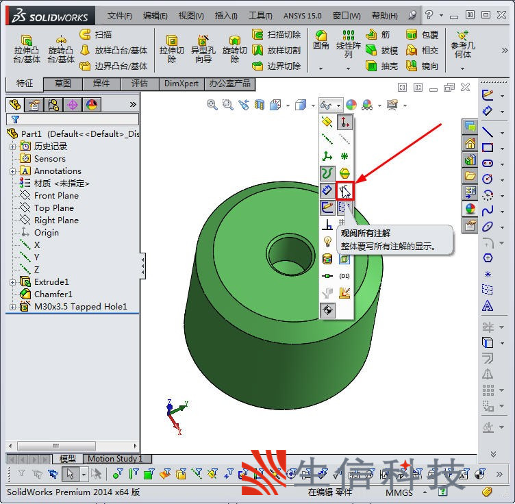This screenshot has width=515, height=504.
Task: Switch to the 评估 (Evaluate) tab
Action: pos(140,84)
